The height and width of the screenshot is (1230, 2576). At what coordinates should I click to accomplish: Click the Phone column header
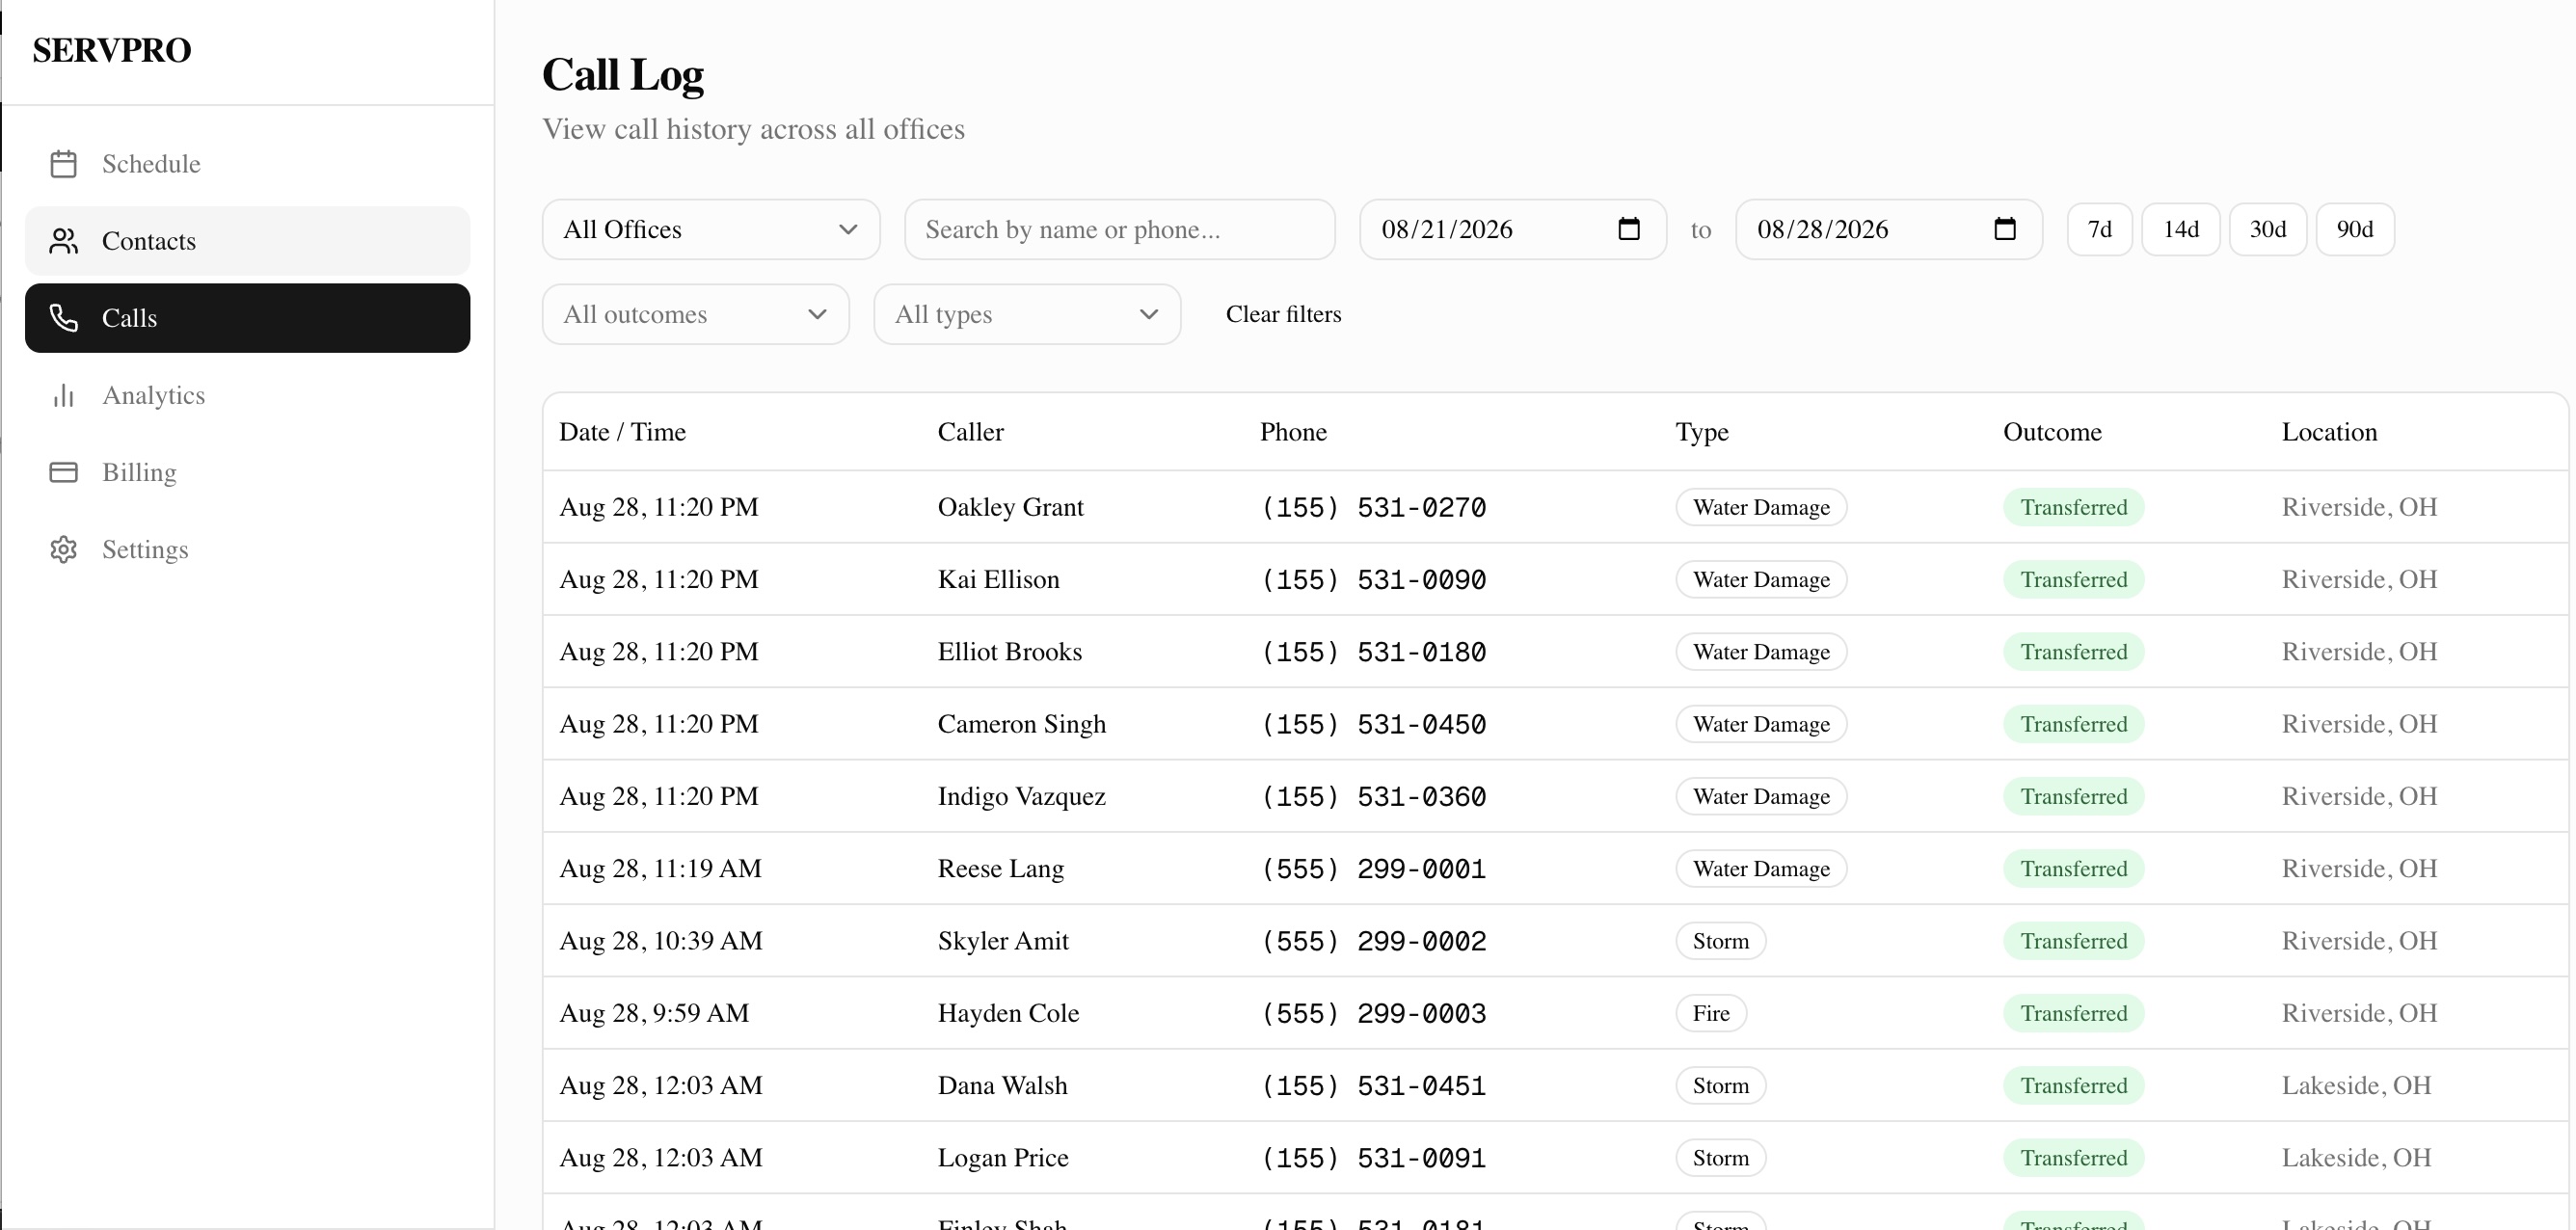tap(1293, 432)
